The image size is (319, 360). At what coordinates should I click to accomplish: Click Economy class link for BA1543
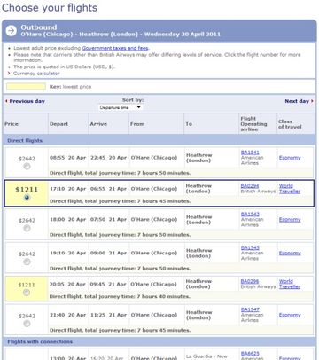pos(290,220)
